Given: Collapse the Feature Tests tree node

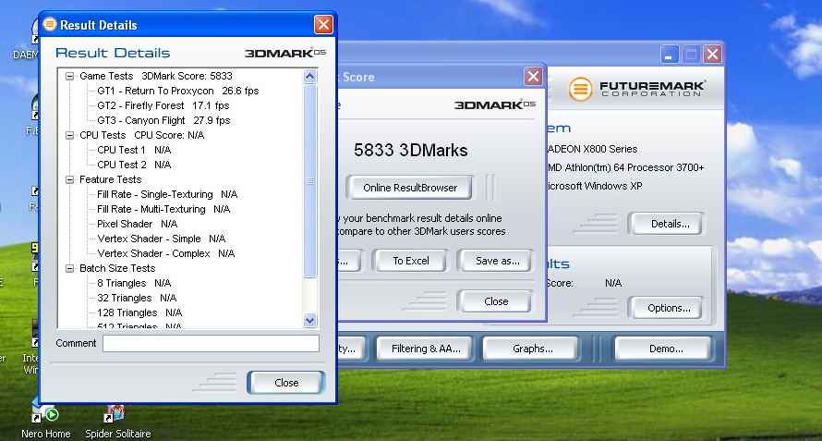Looking at the screenshot, I should point(69,179).
